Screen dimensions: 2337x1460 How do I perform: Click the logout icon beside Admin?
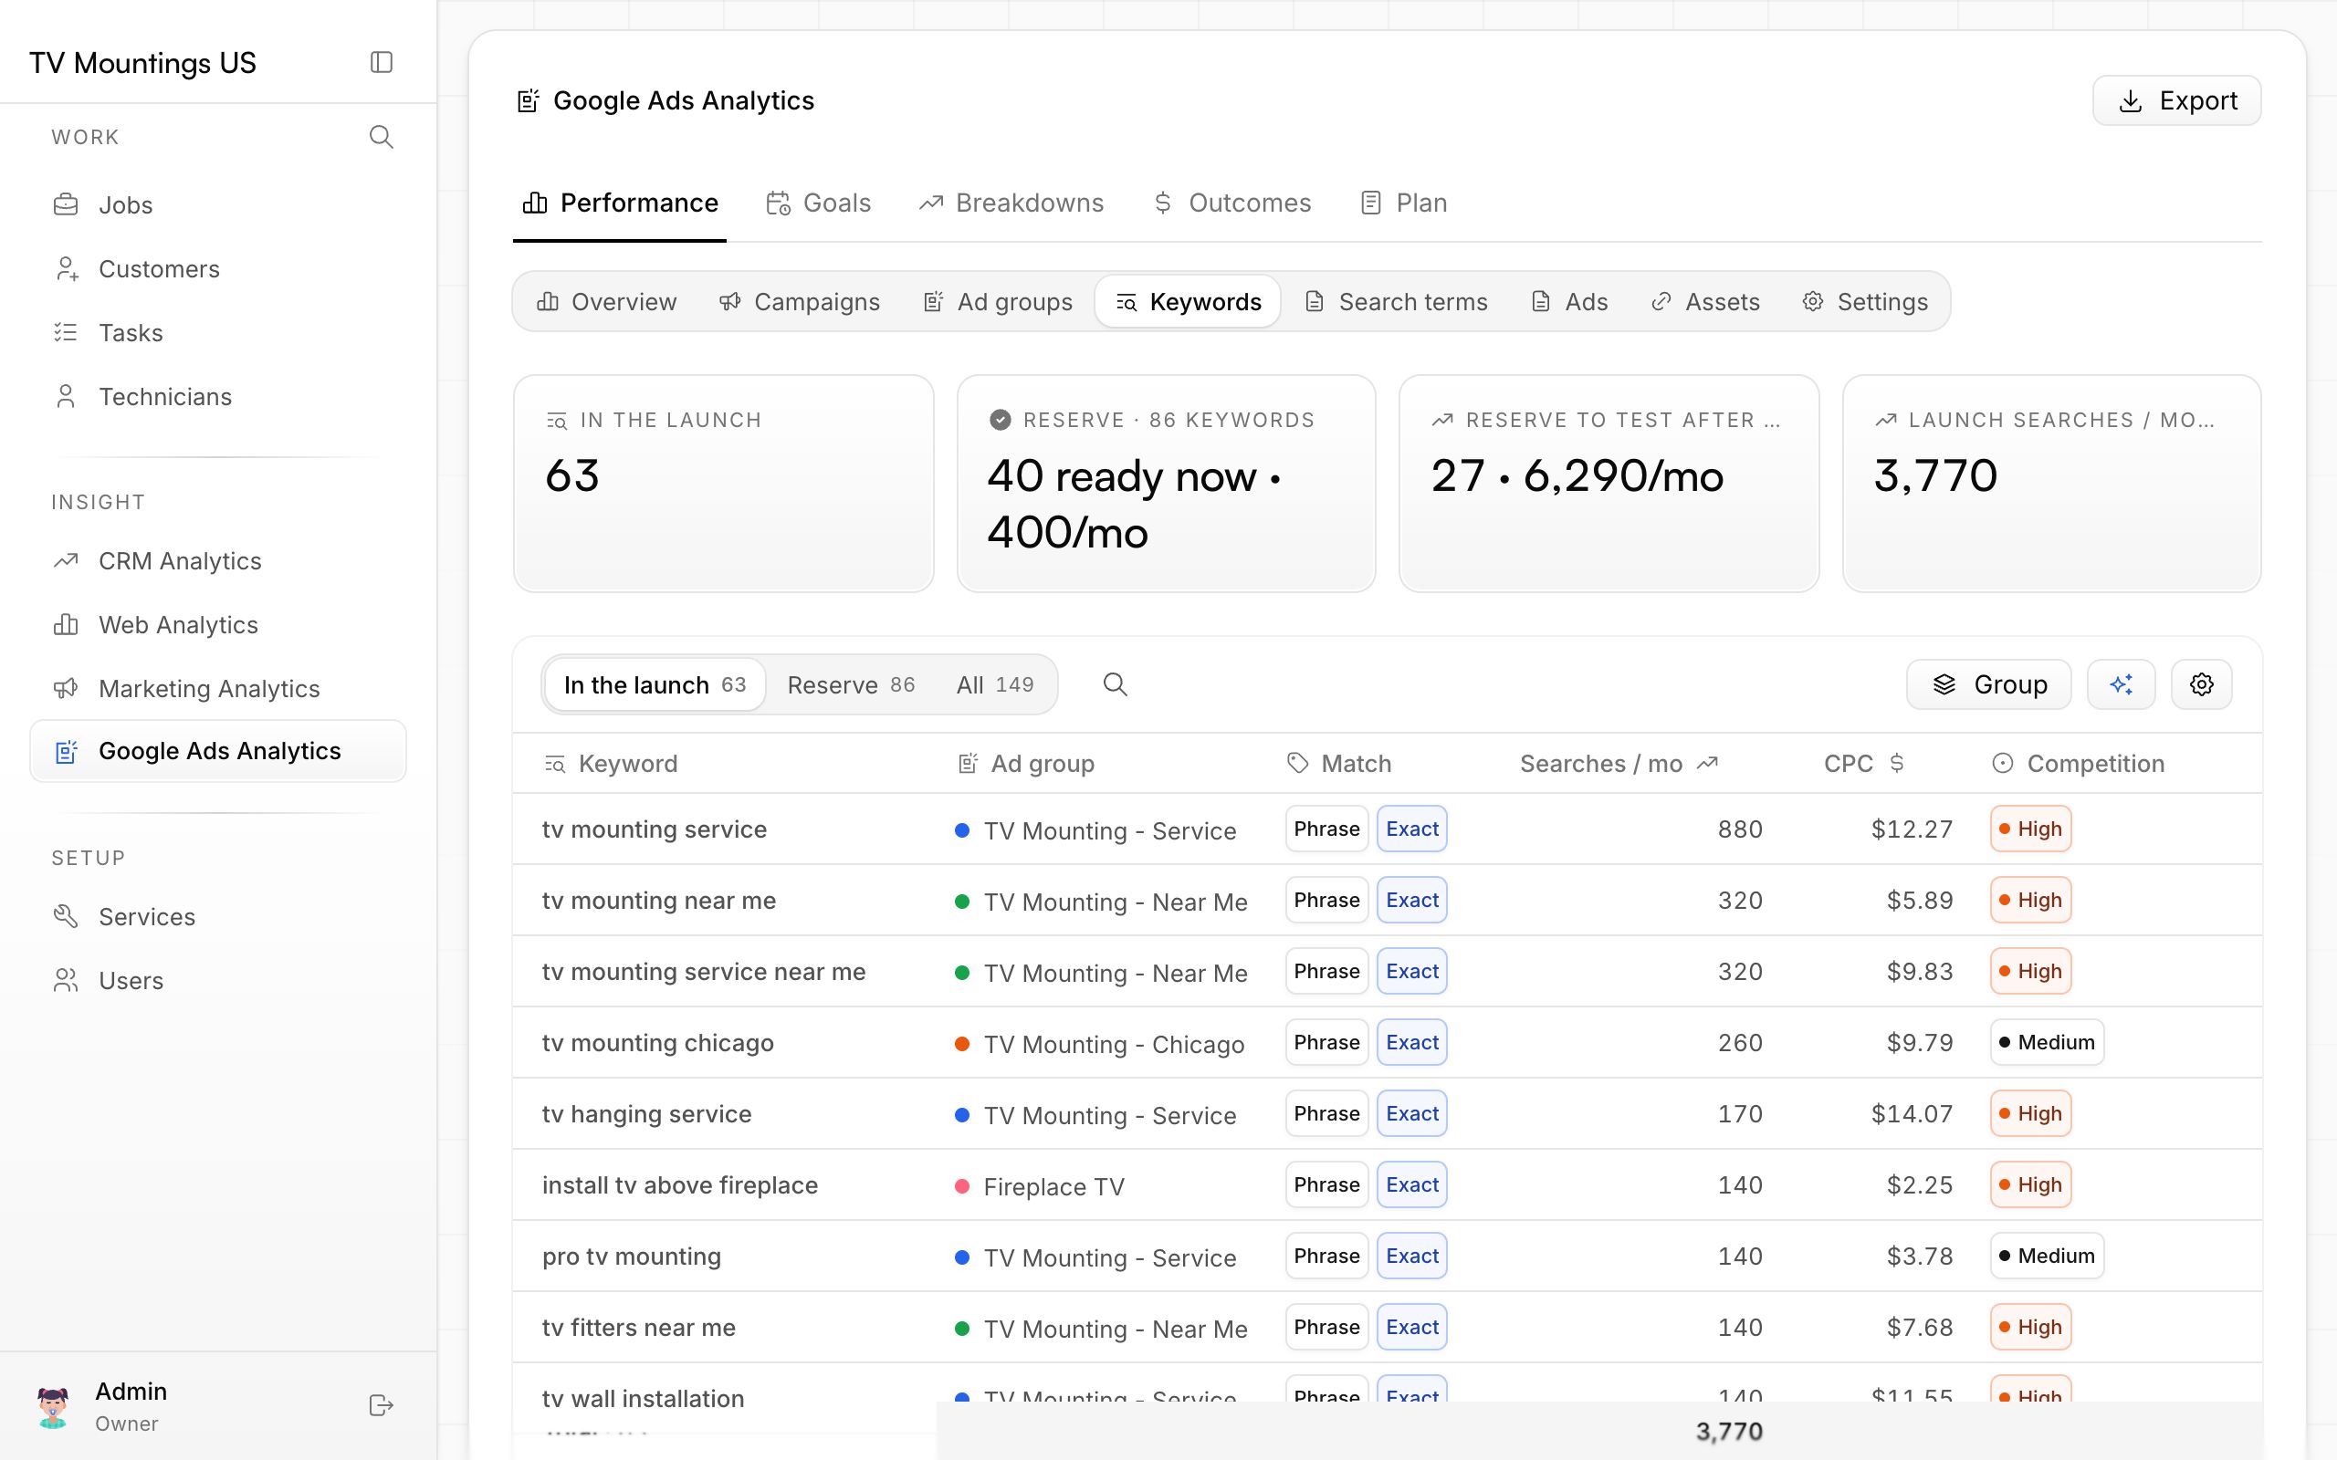(x=382, y=1405)
